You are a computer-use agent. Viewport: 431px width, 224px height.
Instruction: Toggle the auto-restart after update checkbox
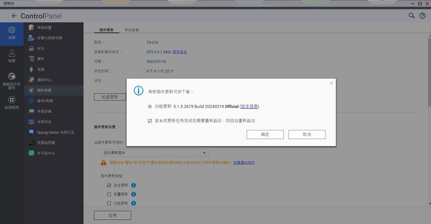point(150,121)
